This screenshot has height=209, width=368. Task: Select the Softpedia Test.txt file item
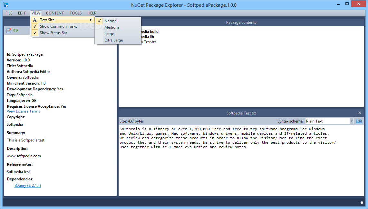click(148, 42)
